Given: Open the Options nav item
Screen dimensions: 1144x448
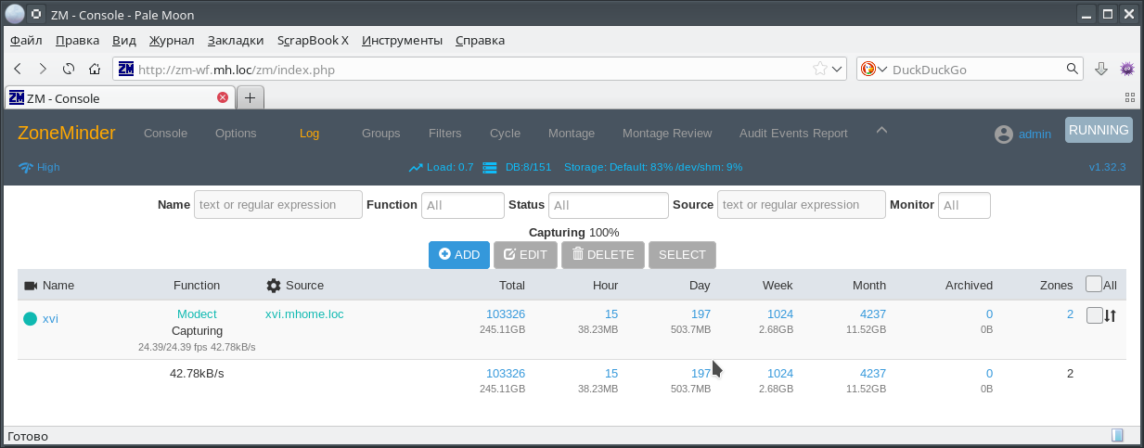Looking at the screenshot, I should pos(236,134).
